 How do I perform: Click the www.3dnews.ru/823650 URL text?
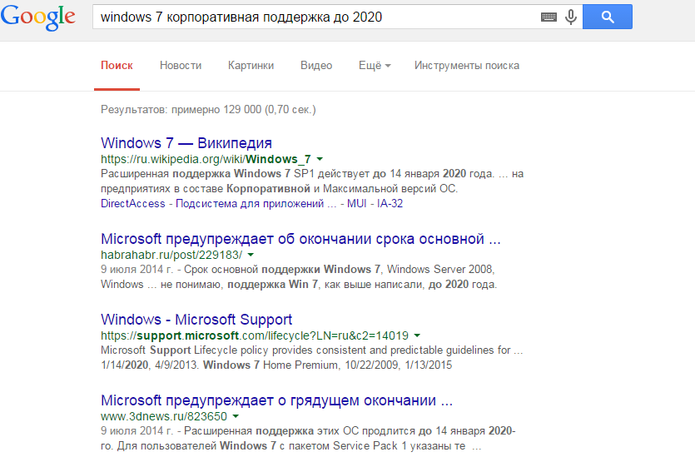pos(164,416)
